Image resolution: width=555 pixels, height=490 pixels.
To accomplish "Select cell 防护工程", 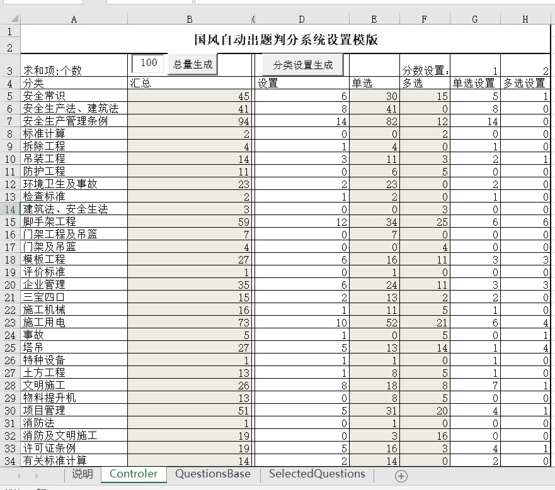I will [x=74, y=171].
